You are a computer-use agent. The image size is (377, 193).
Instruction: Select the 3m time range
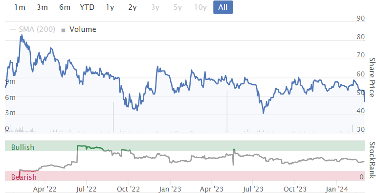pyautogui.click(x=42, y=7)
